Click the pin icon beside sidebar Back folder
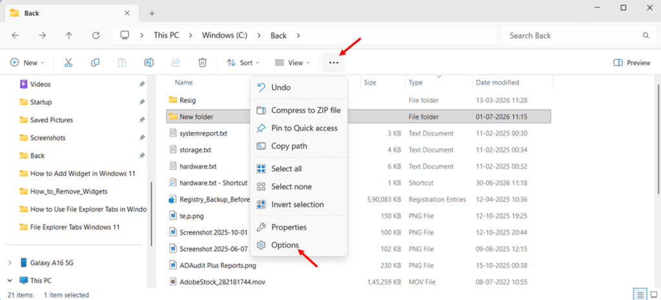The width and height of the screenshot is (661, 300). tap(142, 156)
